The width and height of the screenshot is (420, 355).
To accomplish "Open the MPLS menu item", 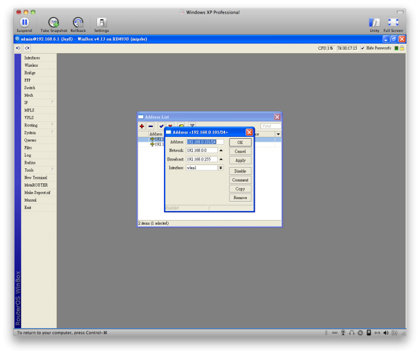I will pos(39,110).
